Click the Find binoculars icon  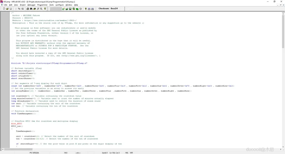tap(31, 9)
